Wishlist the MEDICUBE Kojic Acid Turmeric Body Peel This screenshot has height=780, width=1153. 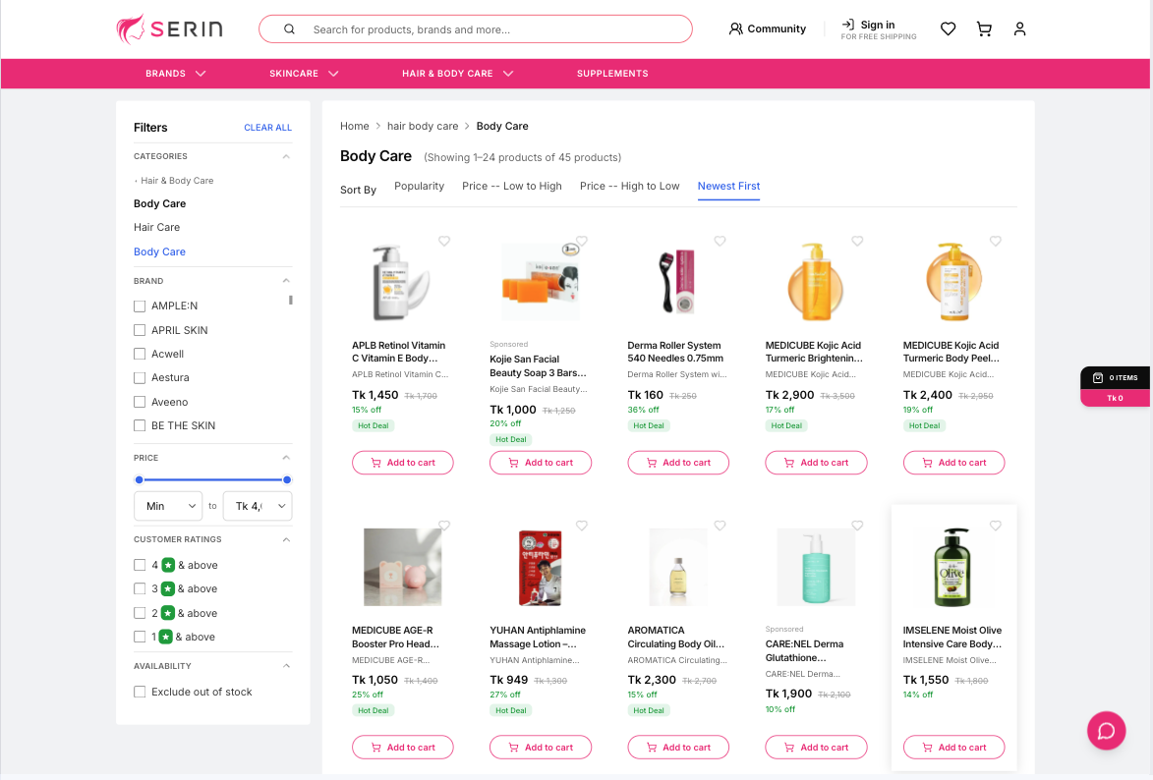coord(996,241)
